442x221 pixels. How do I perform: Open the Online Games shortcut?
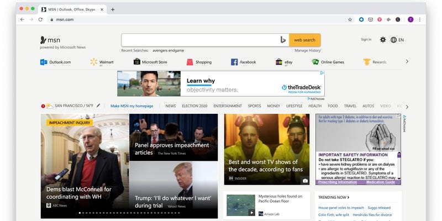[328, 62]
